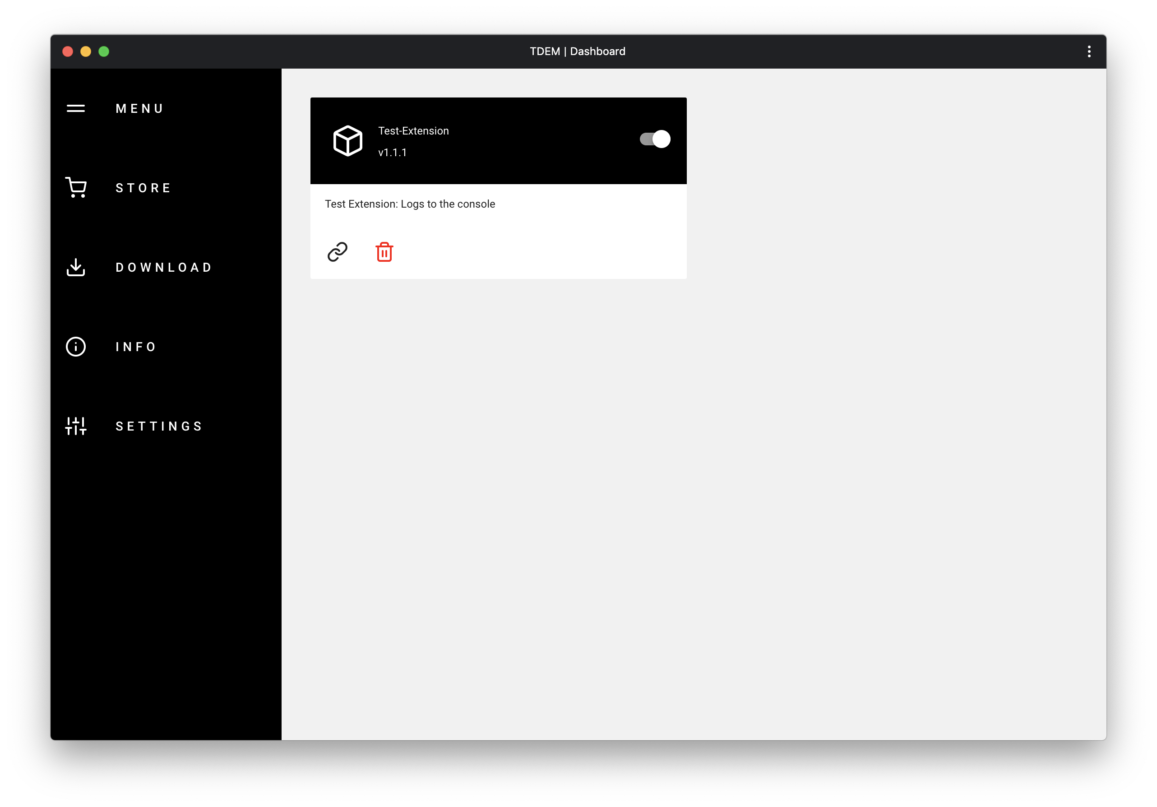Open the SETTINGS menu item

tap(159, 427)
